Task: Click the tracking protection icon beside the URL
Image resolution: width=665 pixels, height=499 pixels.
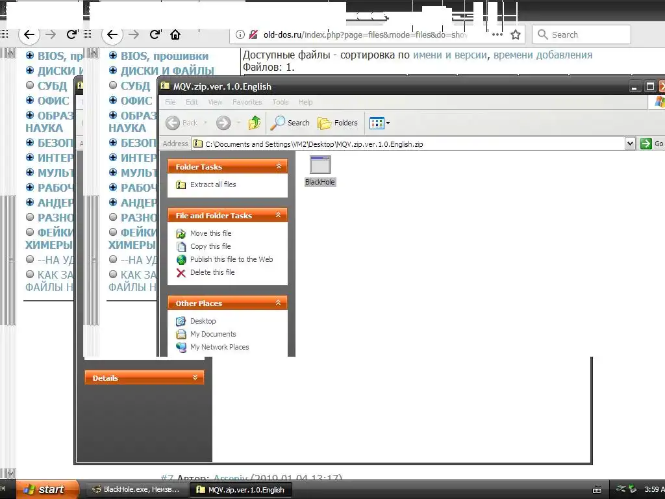Action: pos(253,35)
